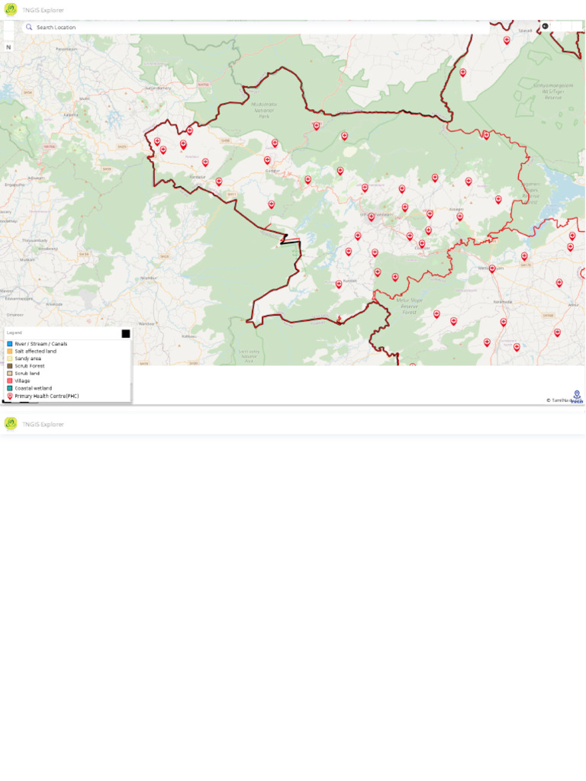Click 'TNGIS Explorer' title in top header
The height and width of the screenshot is (781, 586).
pos(43,10)
